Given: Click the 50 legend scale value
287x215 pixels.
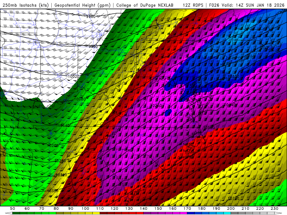Looking at the screenshot, I should pyautogui.click(x=13, y=209).
